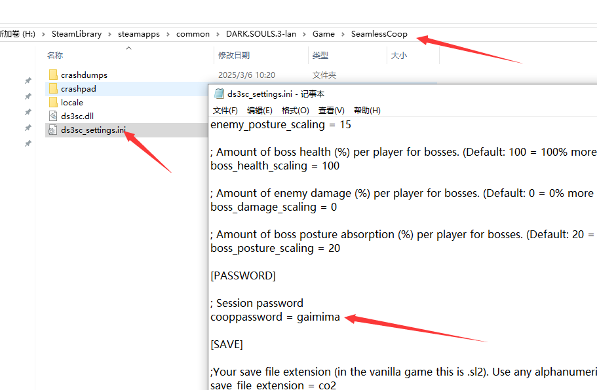The image size is (597, 390).
Task: Sort files by 名称 column header
Action: pyautogui.click(x=55, y=56)
